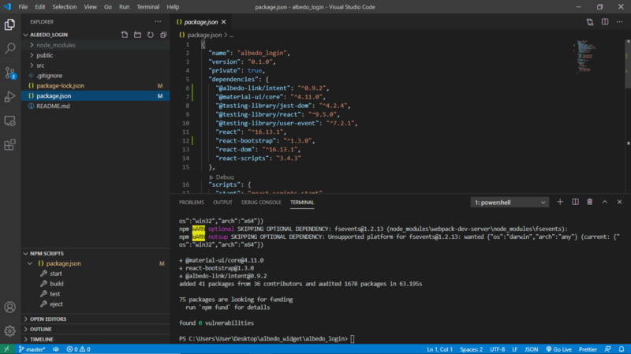Change language mode via JSON status item
This screenshot has height=354, width=631.
tap(531, 349)
